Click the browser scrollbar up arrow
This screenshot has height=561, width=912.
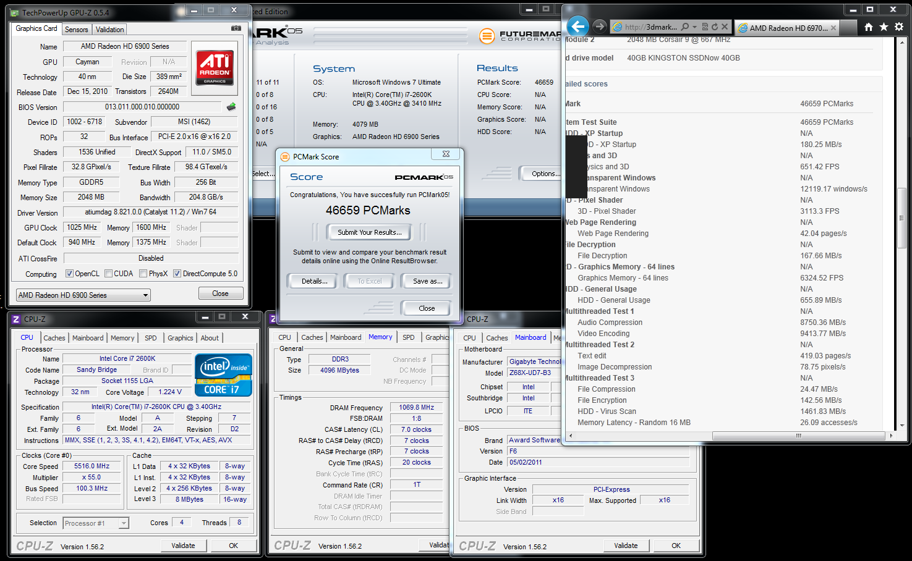pyautogui.click(x=901, y=42)
